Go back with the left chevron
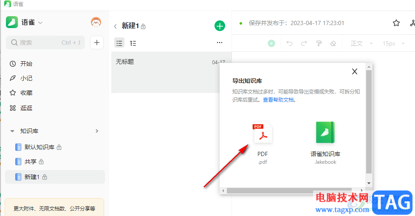The image size is (415, 216). (116, 26)
